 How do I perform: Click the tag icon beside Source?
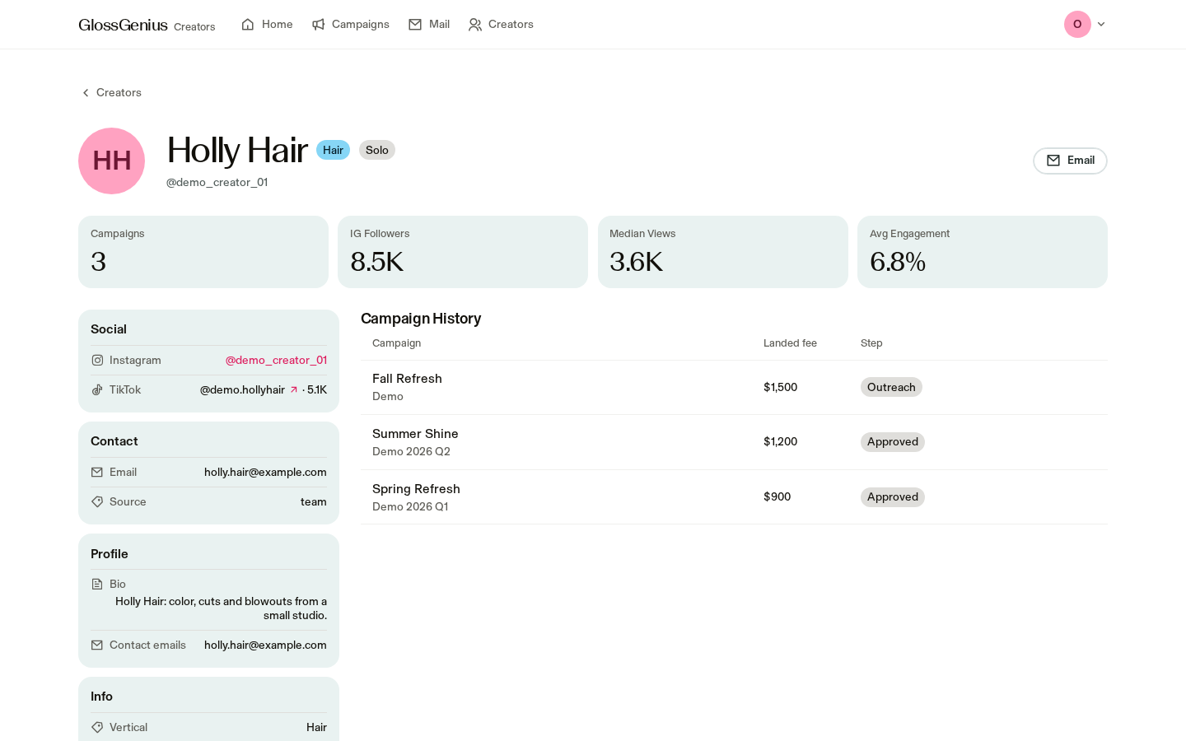[x=97, y=502]
